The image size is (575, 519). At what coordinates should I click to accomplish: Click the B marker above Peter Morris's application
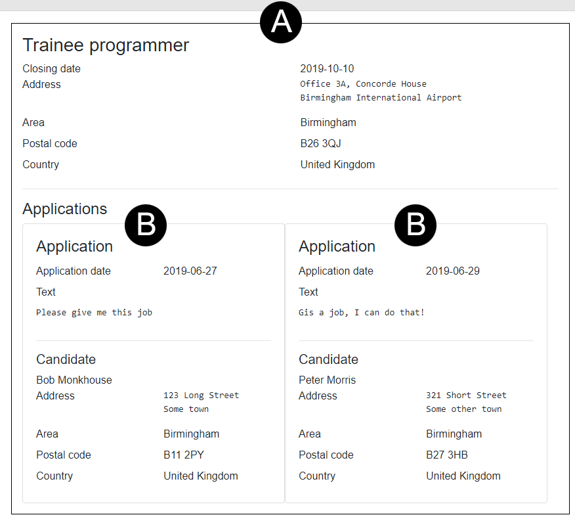(415, 225)
